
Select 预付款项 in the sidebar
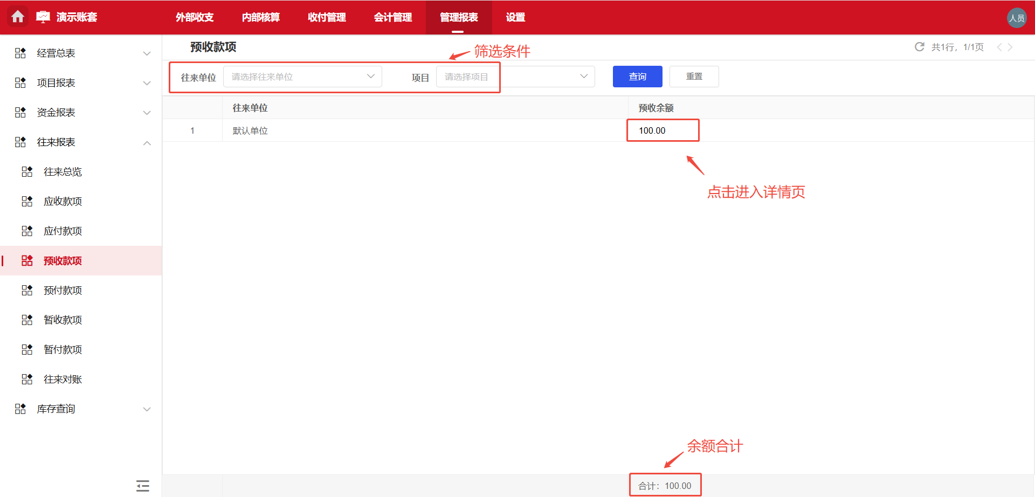tap(63, 290)
